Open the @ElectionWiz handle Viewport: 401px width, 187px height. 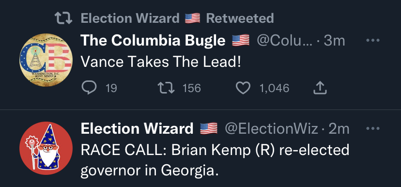click(x=271, y=128)
